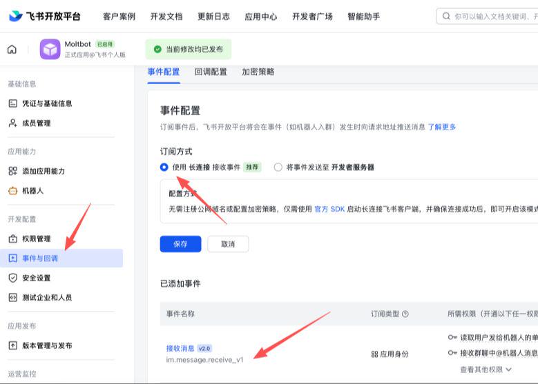Open 更新日志 in top navigation
This screenshot has width=538, height=384.
[x=214, y=17]
